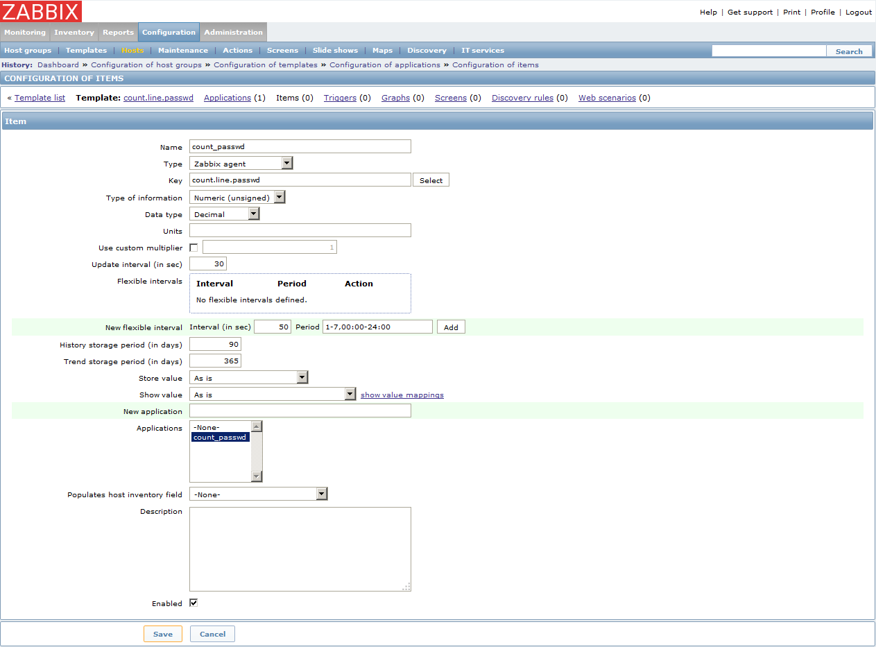Open the Type dropdown (Zabbix agent)

(x=241, y=164)
